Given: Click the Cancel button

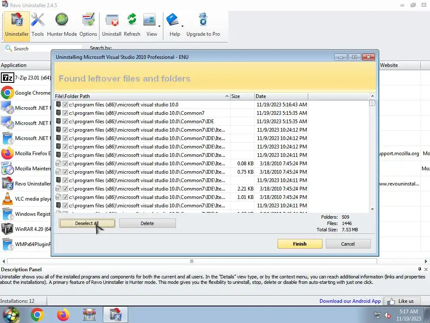Looking at the screenshot, I should (x=348, y=244).
